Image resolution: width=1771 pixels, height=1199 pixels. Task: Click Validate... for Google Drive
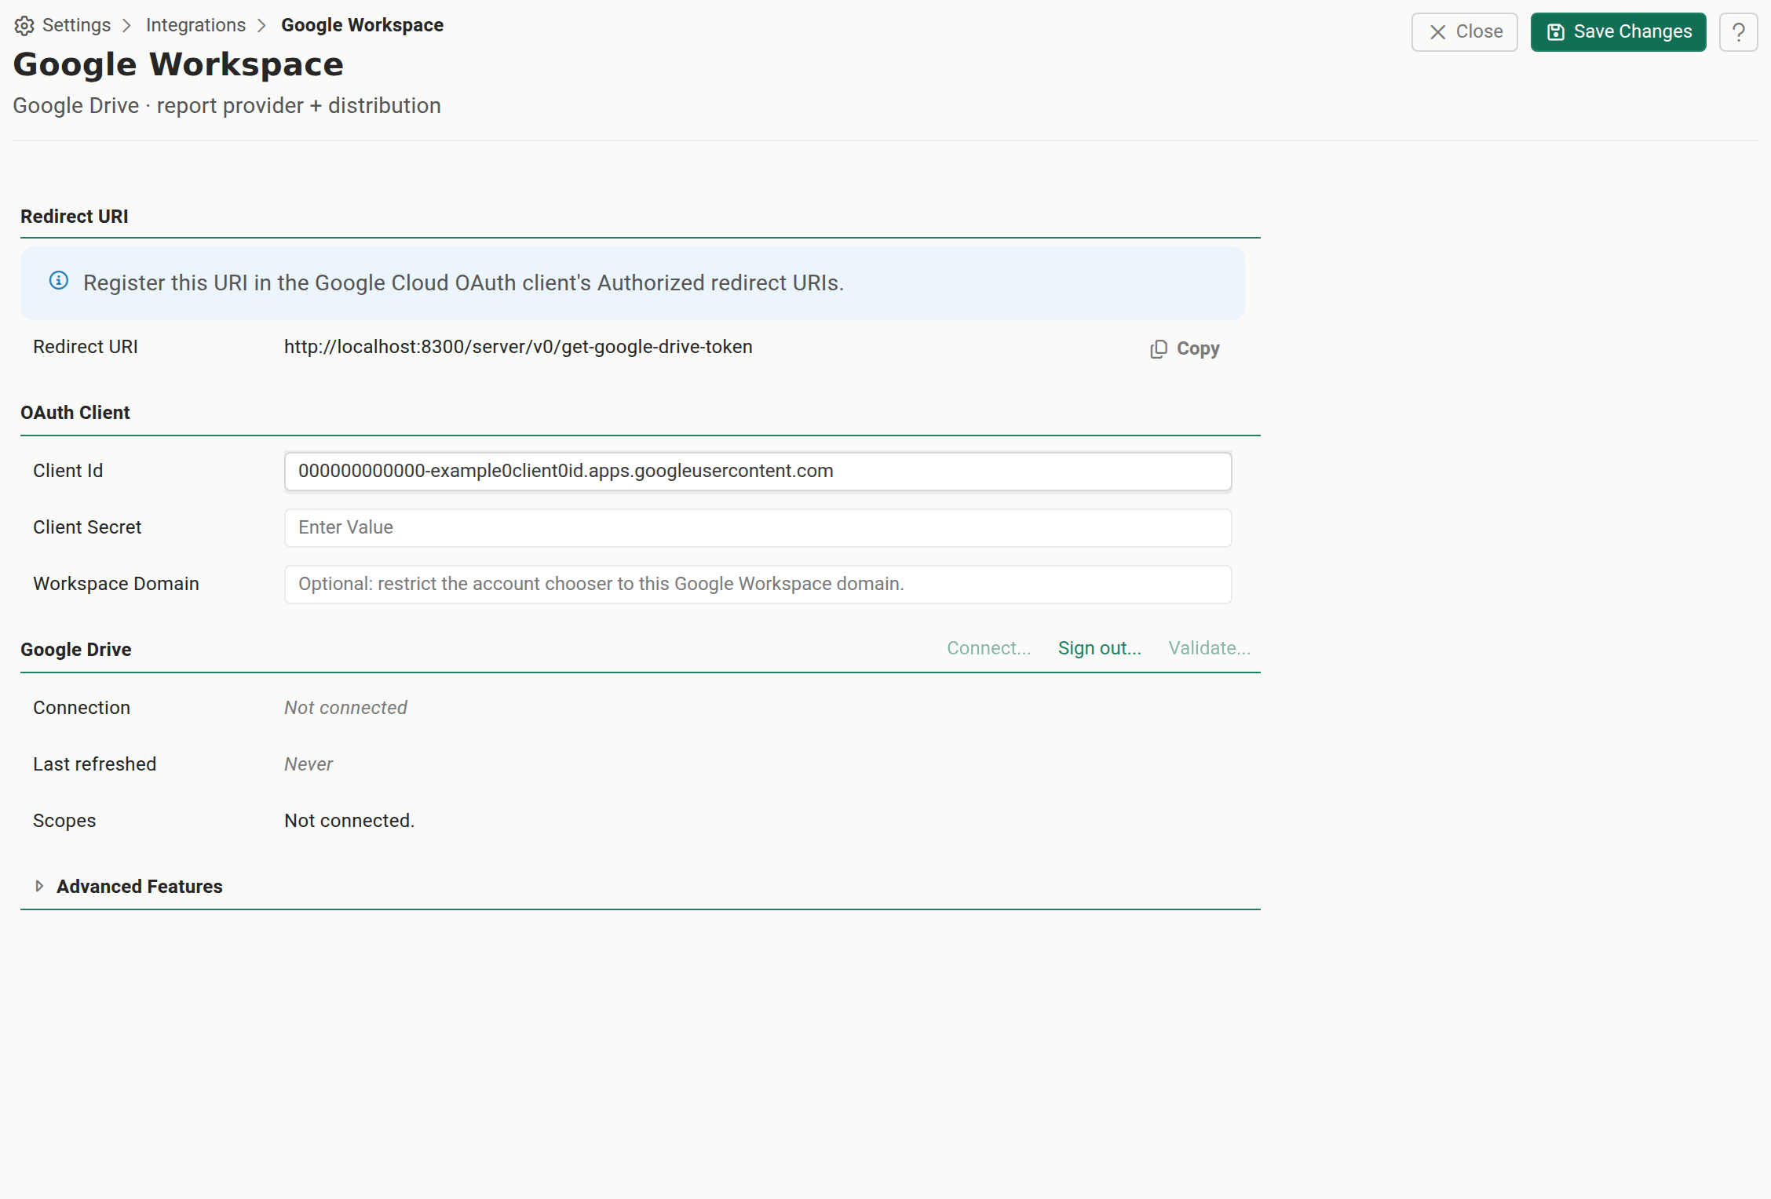click(x=1209, y=648)
